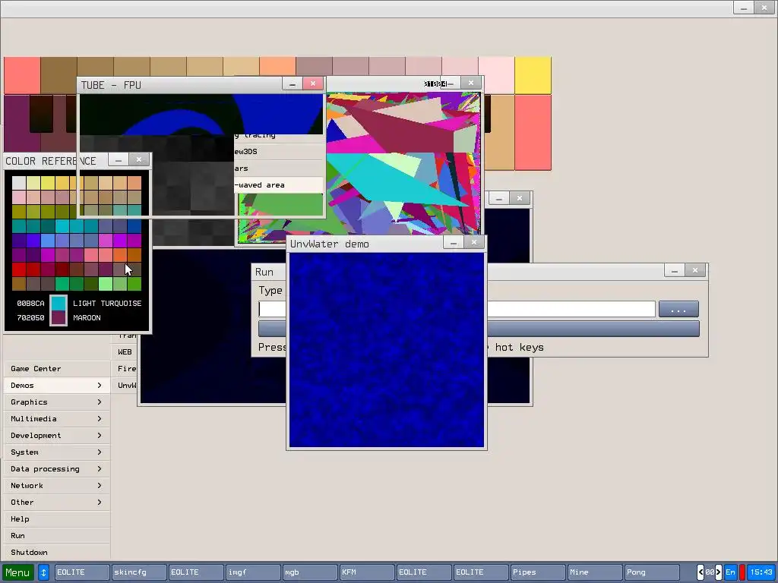The height and width of the screenshot is (583, 778).
Task: Open the Menu button on the taskbar
Action: (18, 572)
